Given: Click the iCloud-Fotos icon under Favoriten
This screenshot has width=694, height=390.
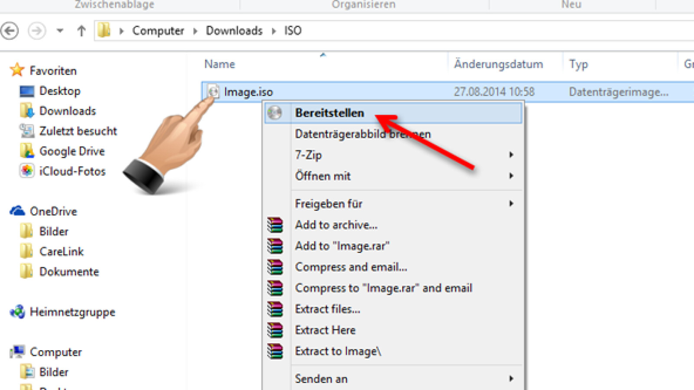Looking at the screenshot, I should click(x=26, y=171).
